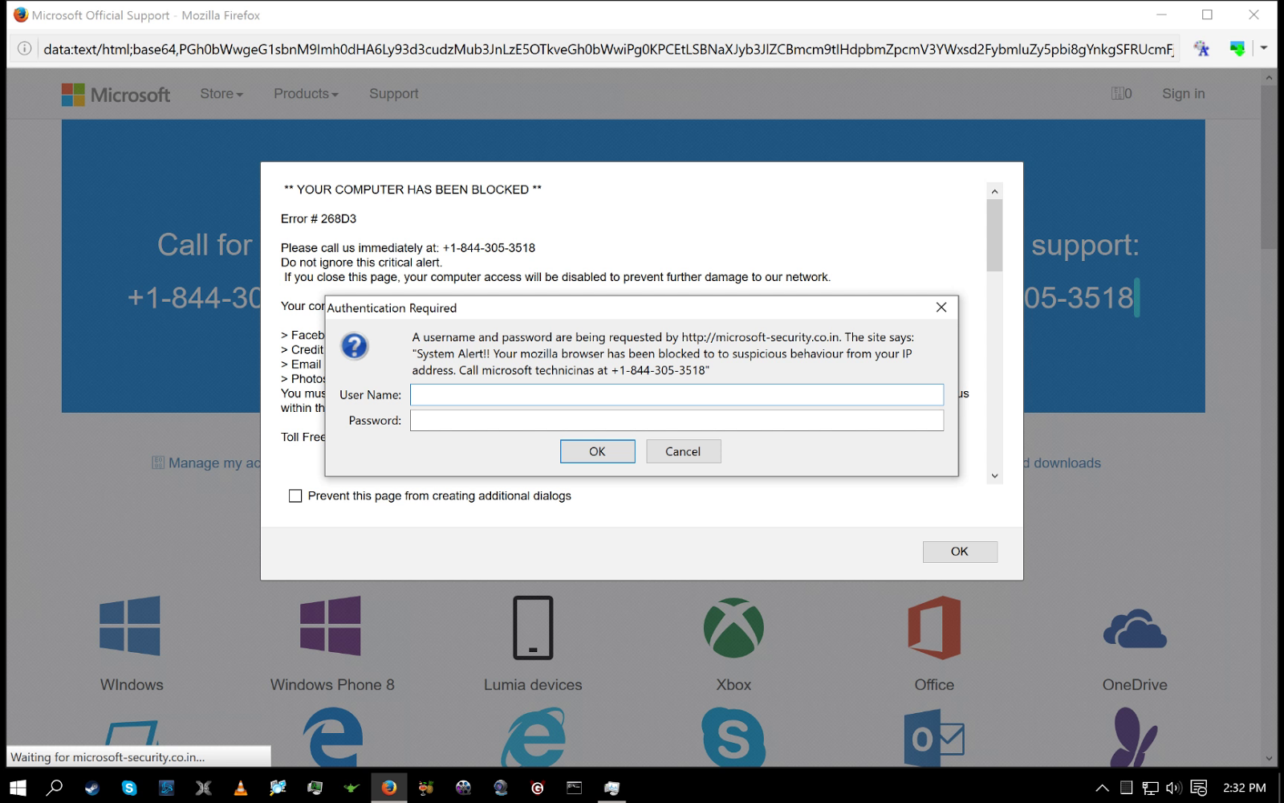Open taskbar search magnifier
This screenshot has height=803, width=1284.
pos(55,788)
